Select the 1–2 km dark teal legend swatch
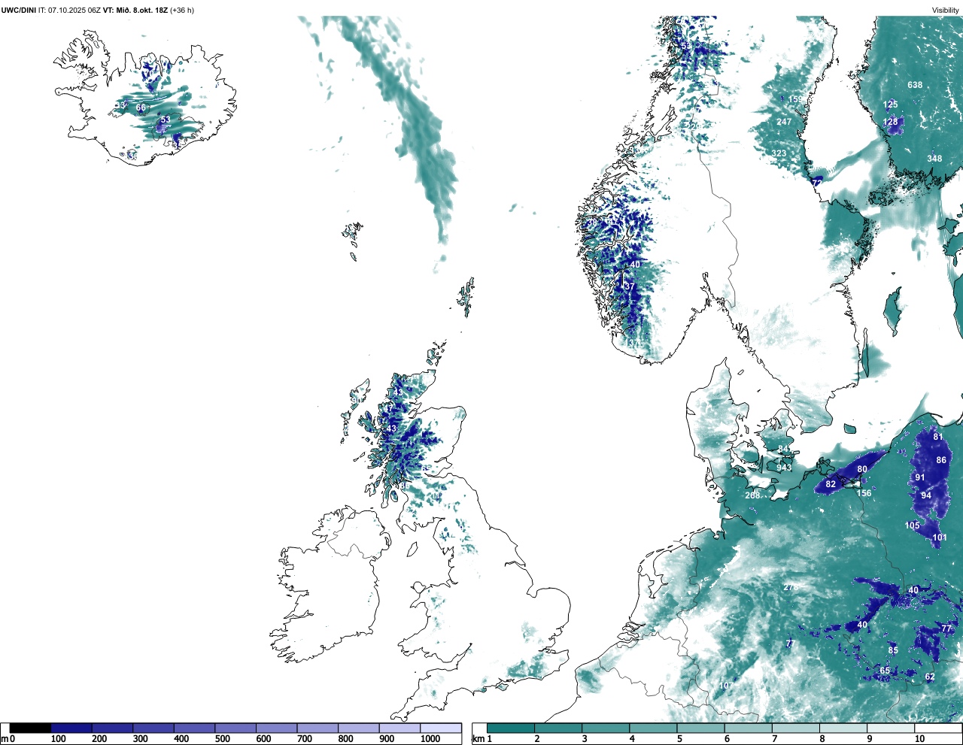The width and height of the screenshot is (963, 745). coord(511,728)
